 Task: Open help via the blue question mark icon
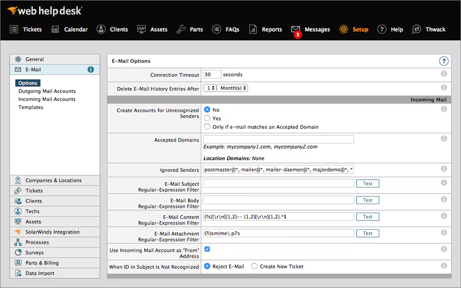444,61
